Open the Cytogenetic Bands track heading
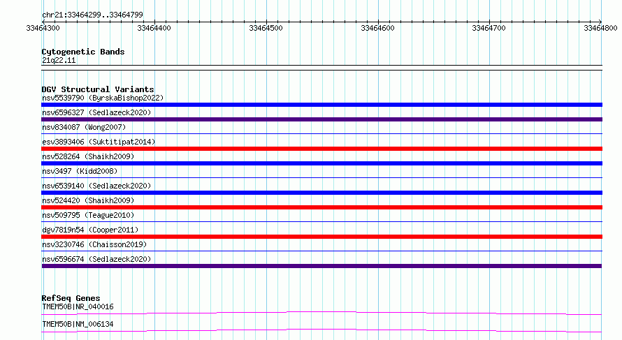The height and width of the screenshot is (340, 622). (x=83, y=52)
